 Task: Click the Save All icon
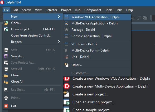(6, 69)
